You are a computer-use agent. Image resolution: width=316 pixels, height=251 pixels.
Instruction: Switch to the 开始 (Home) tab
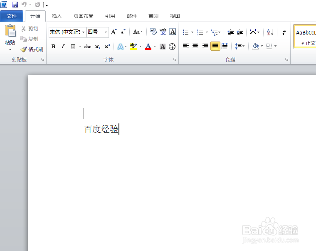pyautogui.click(x=35, y=16)
